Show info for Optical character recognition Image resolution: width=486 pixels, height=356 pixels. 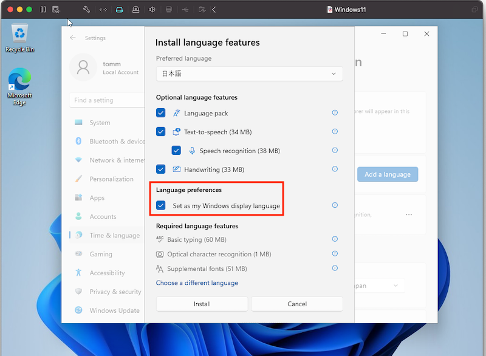335,253
